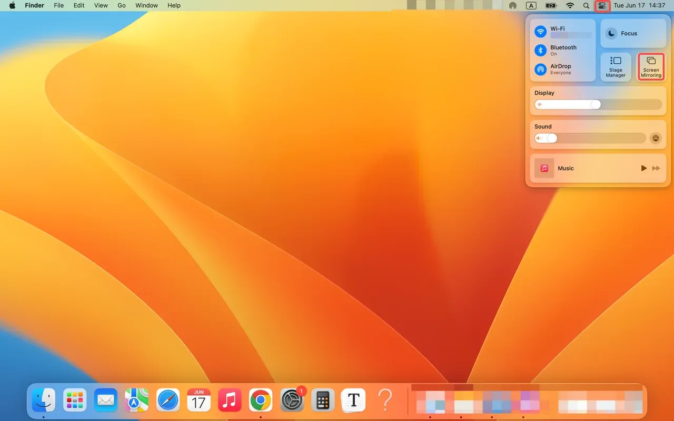Open the File menu

click(x=59, y=5)
